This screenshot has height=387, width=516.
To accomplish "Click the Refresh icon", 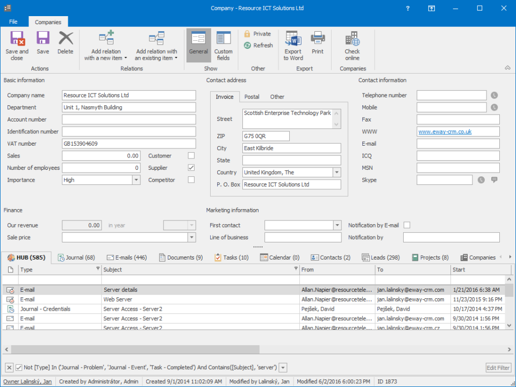I will pyautogui.click(x=258, y=45).
